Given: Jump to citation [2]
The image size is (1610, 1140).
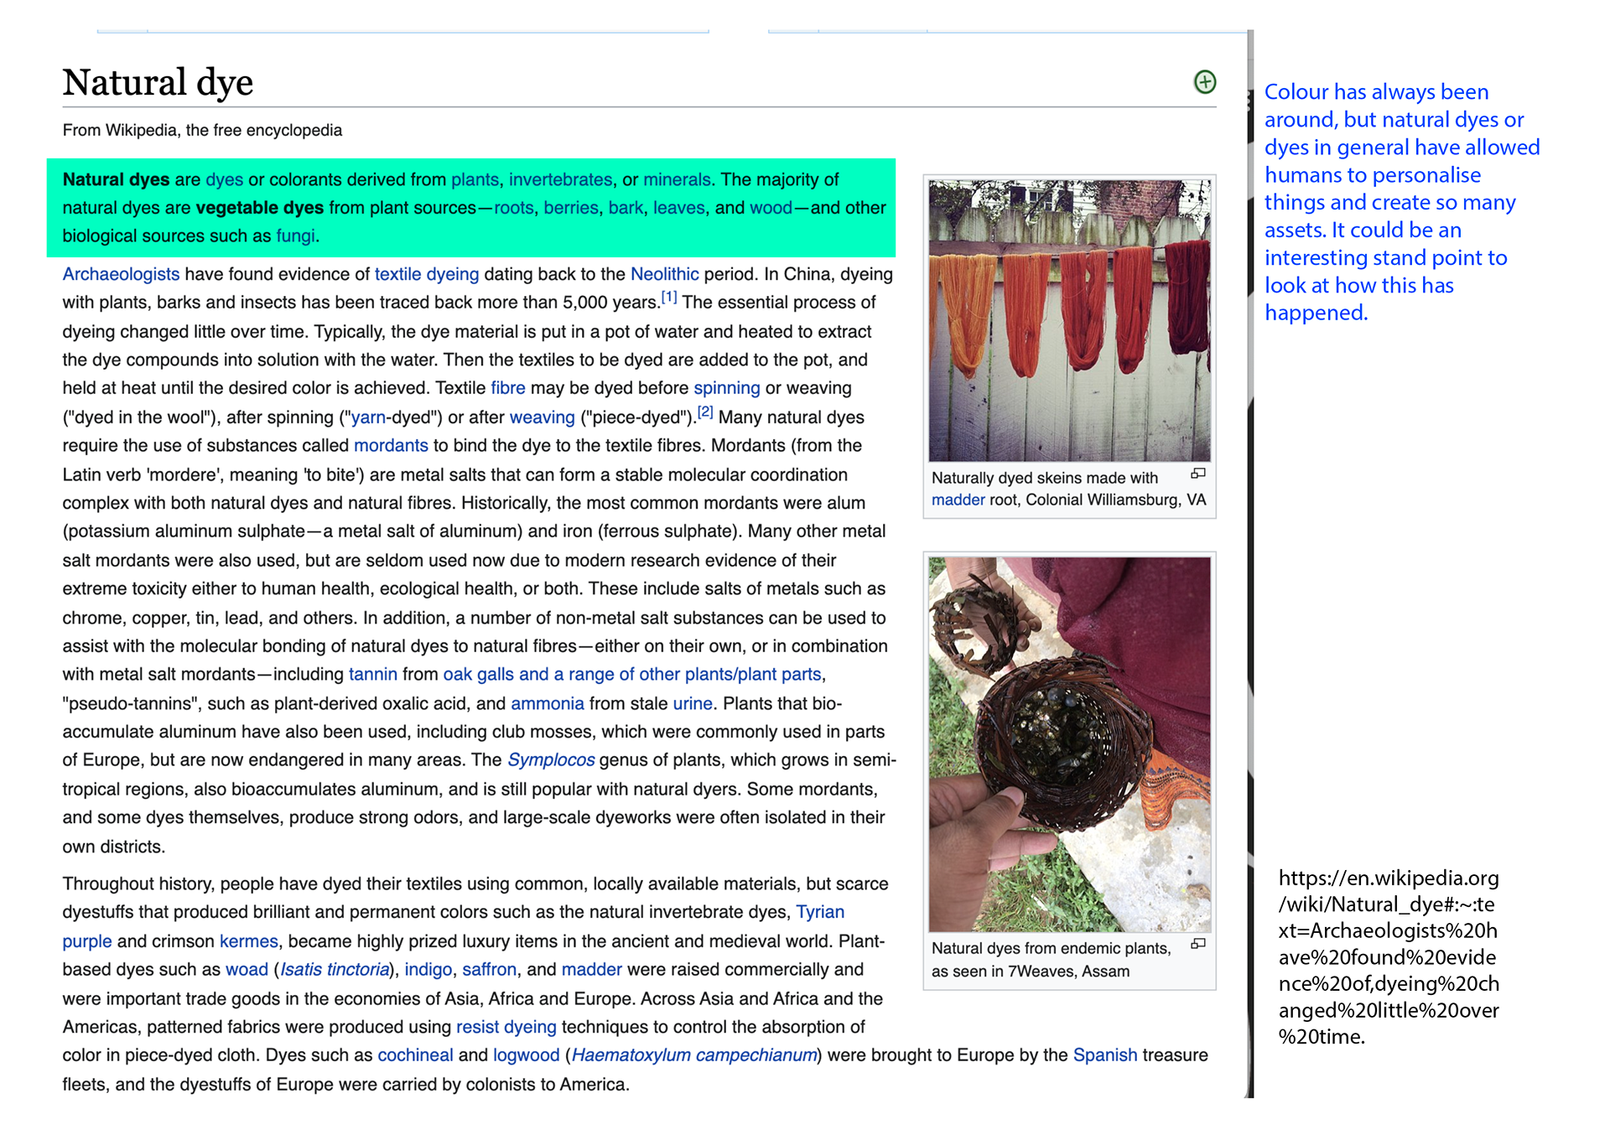Looking at the screenshot, I should coord(705,412).
